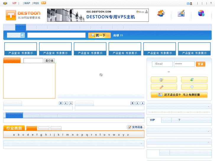The height and width of the screenshot is (161, 215).
Task: Open the 高级 >> advanced search link
Action: [x=118, y=35]
